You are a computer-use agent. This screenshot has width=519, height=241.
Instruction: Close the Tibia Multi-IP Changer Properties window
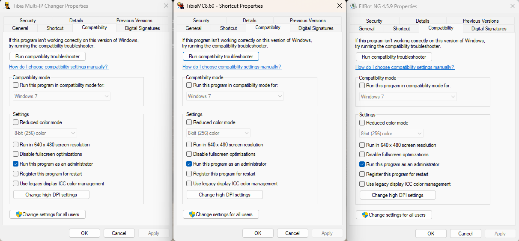coord(166,6)
